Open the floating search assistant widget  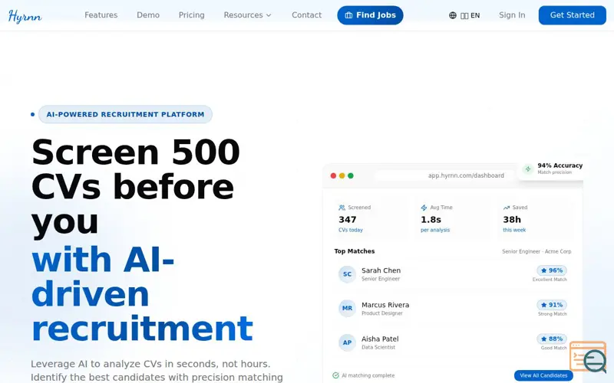588,357
